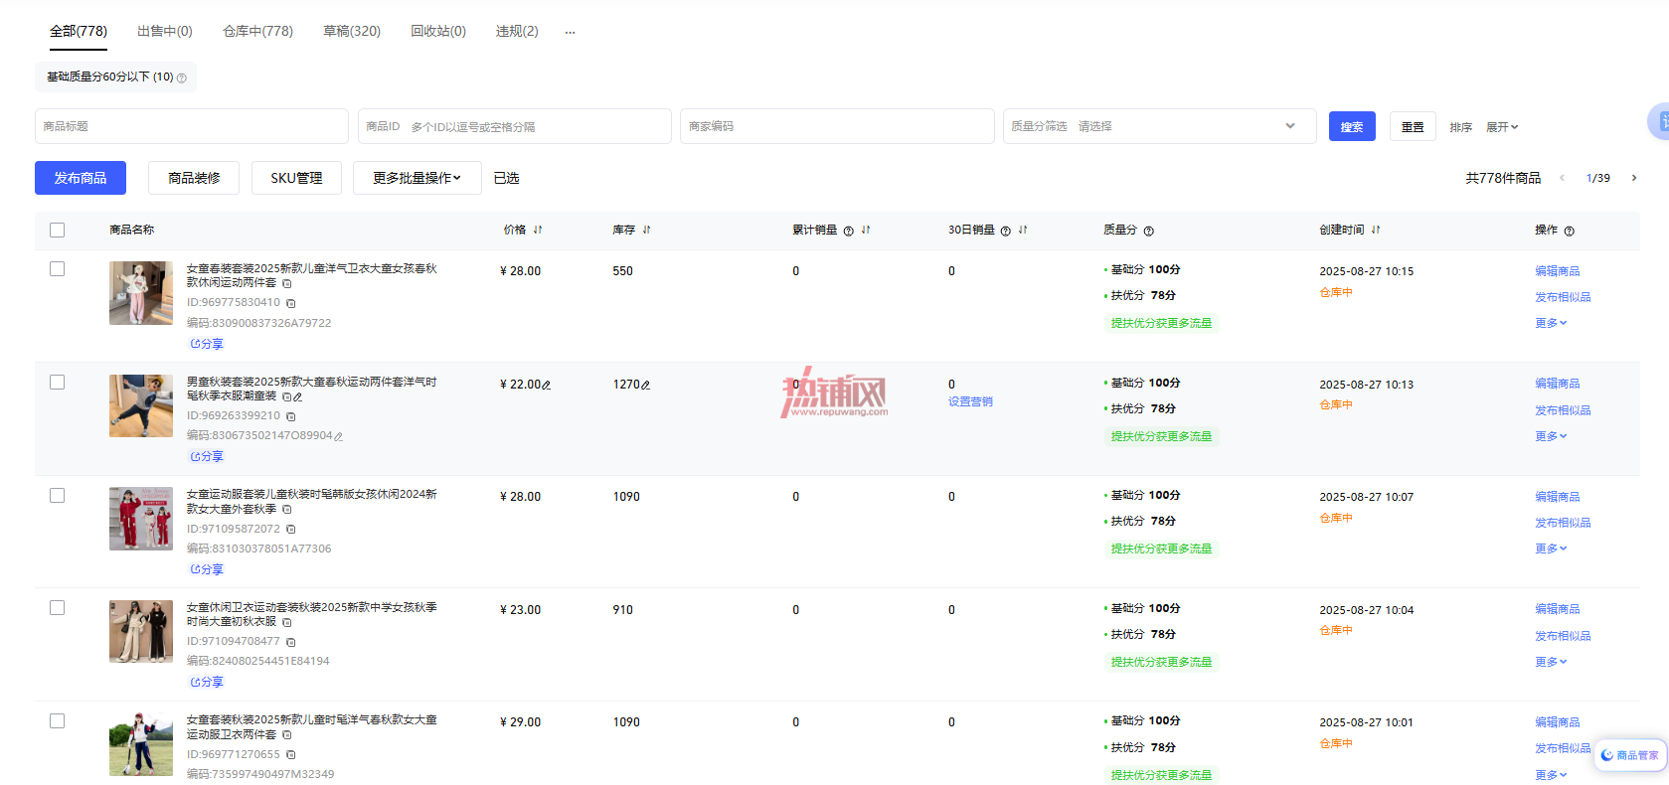Open help icon beside 基础质量分60分以下
1669x785 pixels.
[182, 78]
